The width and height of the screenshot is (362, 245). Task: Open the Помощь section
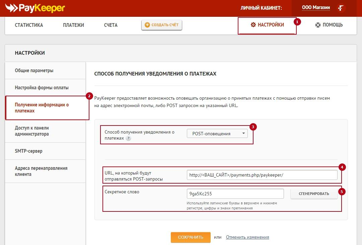[x=329, y=25]
